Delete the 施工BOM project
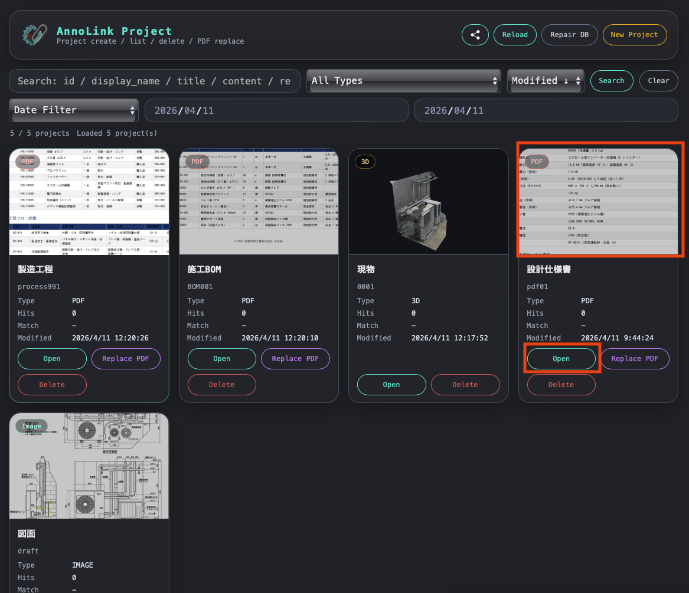 point(222,385)
